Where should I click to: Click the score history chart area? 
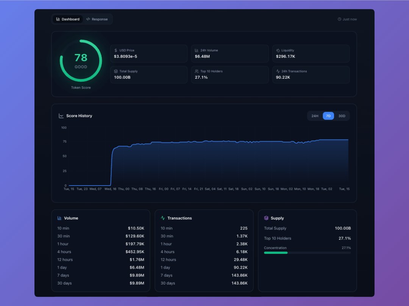208,157
